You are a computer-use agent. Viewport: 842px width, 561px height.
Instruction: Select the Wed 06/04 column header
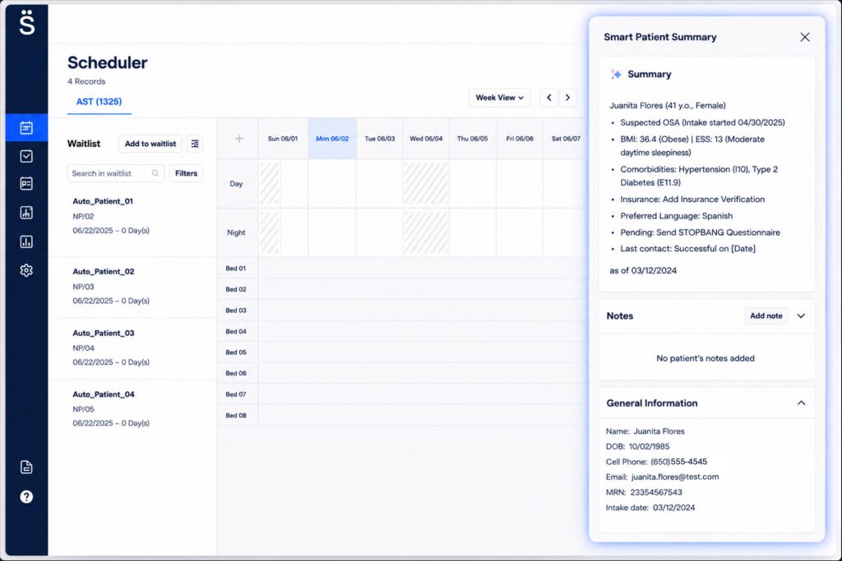[x=426, y=138]
